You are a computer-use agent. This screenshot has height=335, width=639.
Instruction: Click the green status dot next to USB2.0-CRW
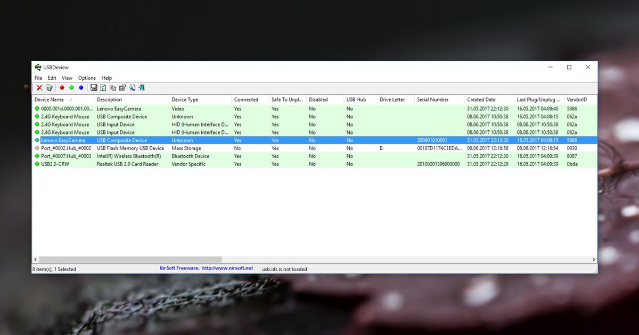(x=36, y=164)
